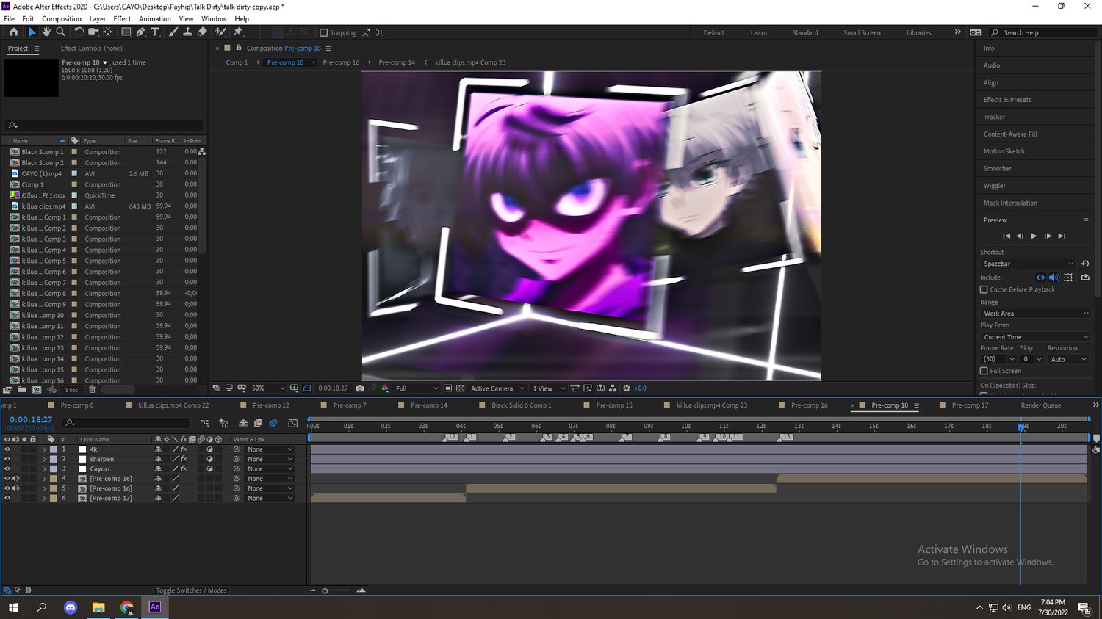Take a snapshot with camera icon
The width and height of the screenshot is (1102, 619).
(359, 388)
